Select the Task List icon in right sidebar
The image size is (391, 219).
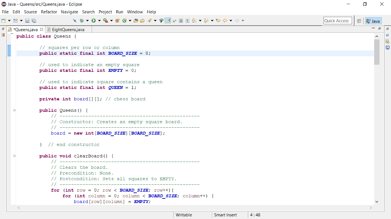[x=387, y=35]
